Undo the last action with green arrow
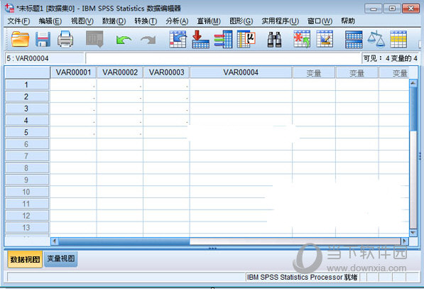This screenshot has height=289, width=424. click(124, 40)
